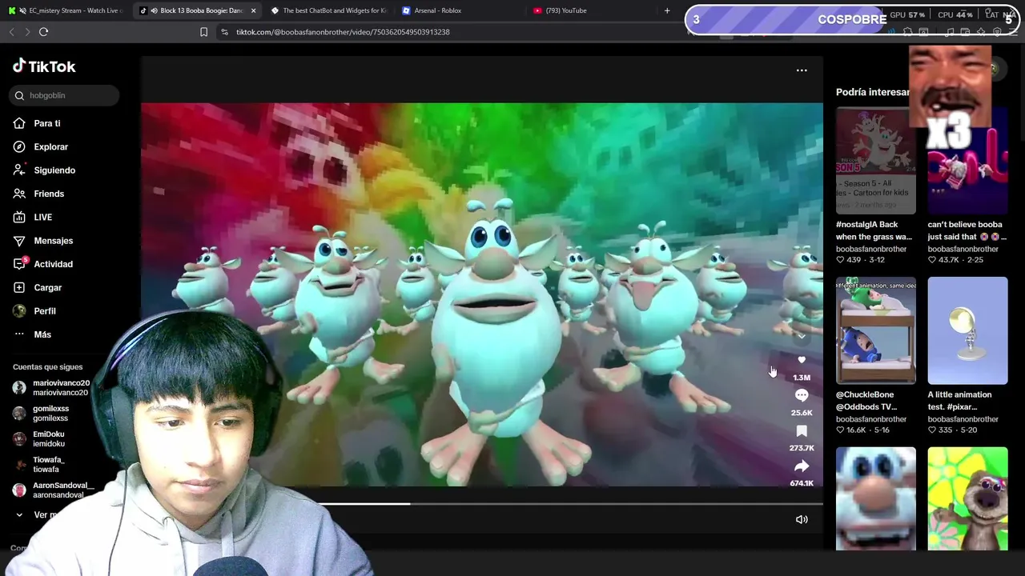
Task: Click the Podría interesarte heading
Action: pos(873,92)
